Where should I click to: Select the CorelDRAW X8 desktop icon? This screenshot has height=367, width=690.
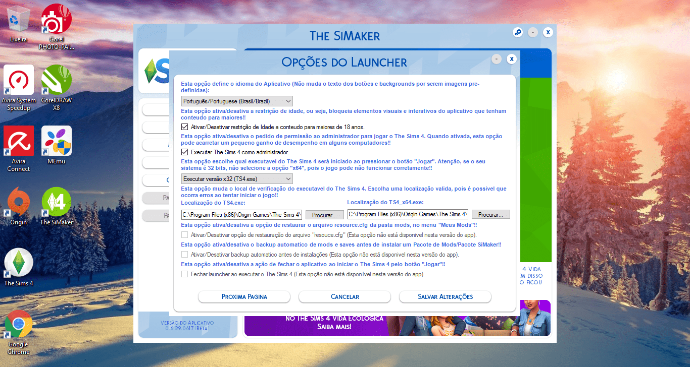click(x=56, y=88)
